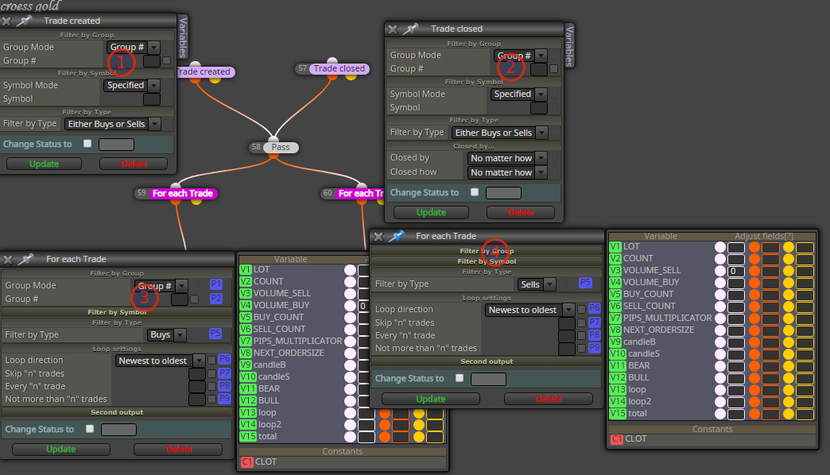Click orange circle in the COUNT row of right variable list
The height and width of the screenshot is (475, 830).
(754, 259)
